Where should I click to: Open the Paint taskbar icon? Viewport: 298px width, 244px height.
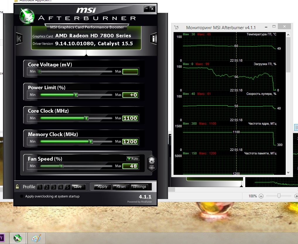pyautogui.click(x=36, y=238)
